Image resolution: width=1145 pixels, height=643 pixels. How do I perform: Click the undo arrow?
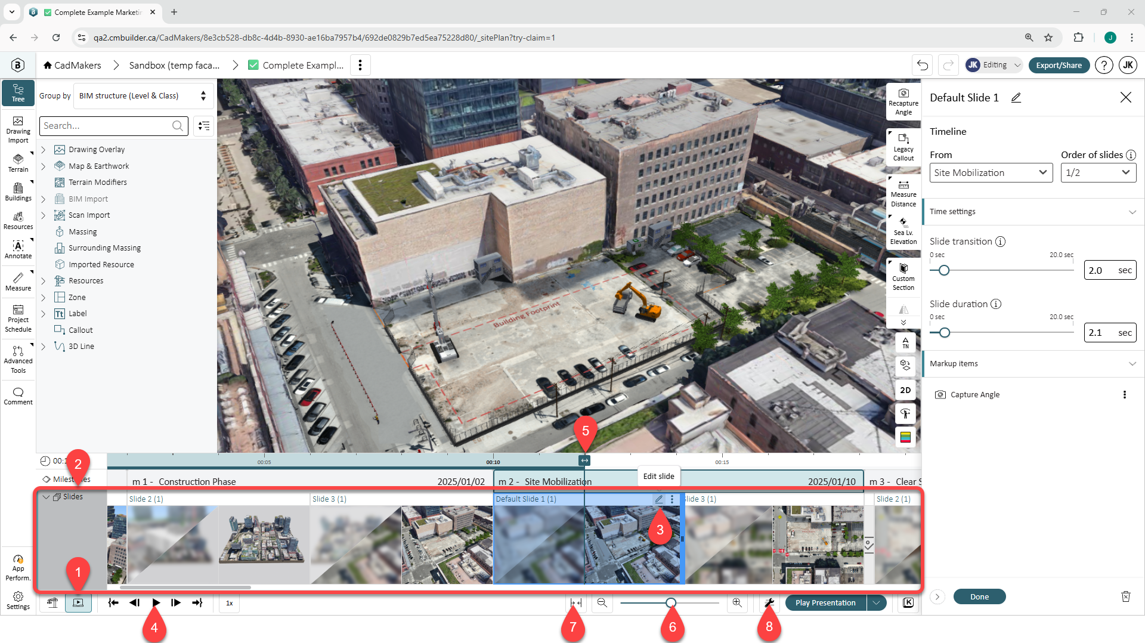tap(923, 65)
